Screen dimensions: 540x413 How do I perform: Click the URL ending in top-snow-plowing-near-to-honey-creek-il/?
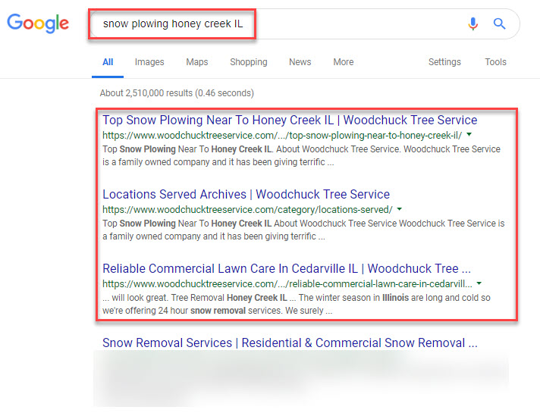[x=282, y=136]
